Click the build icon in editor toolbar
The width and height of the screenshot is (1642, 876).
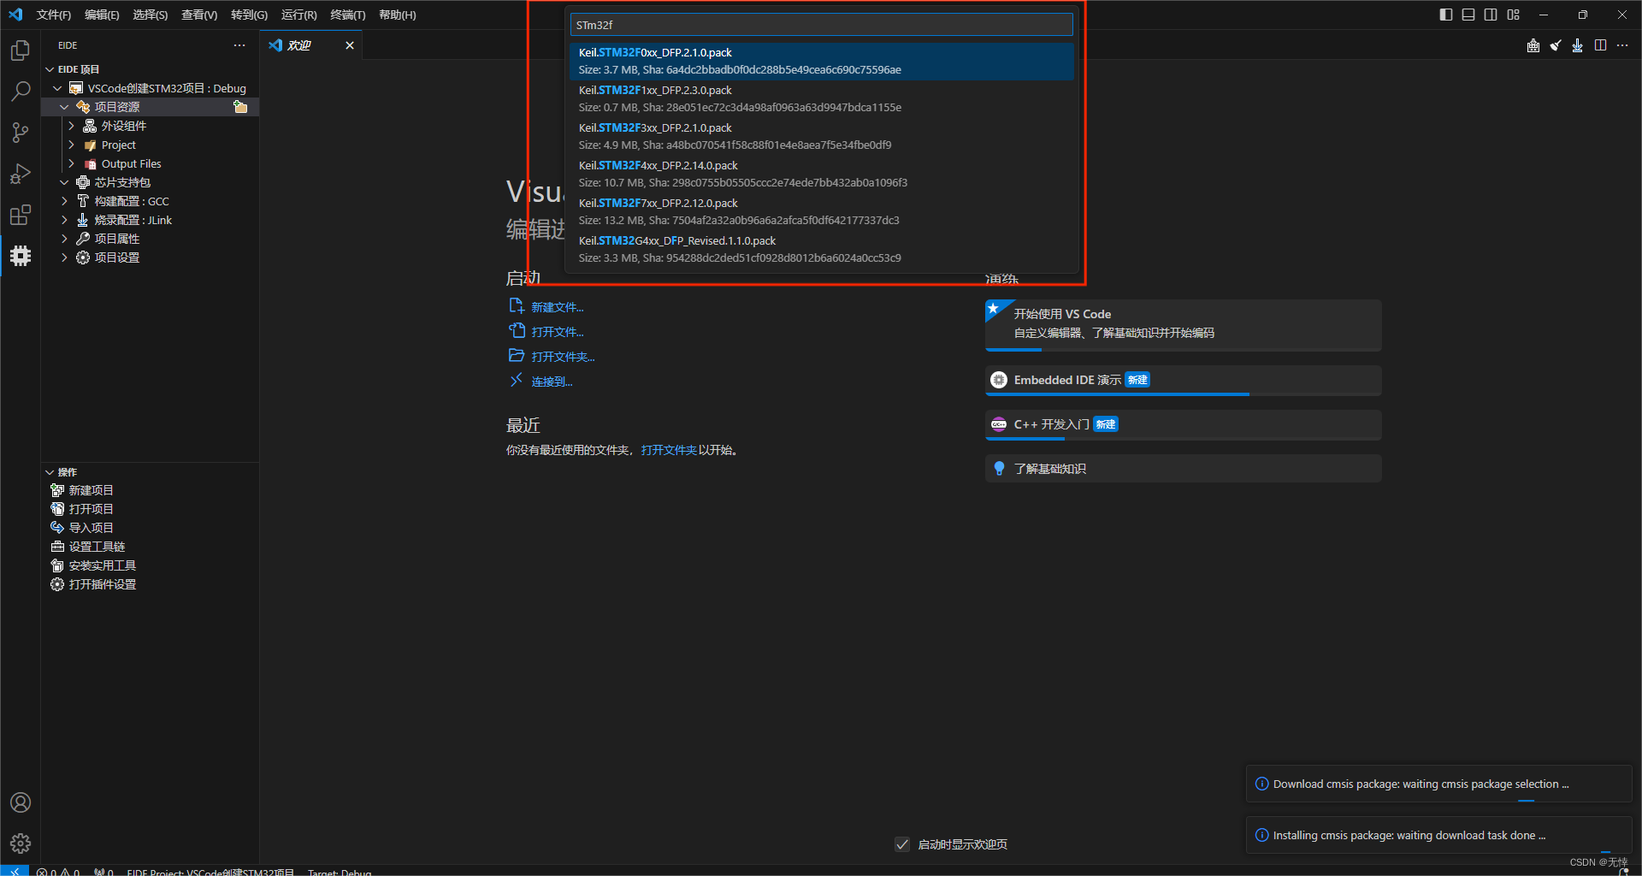pyautogui.click(x=1533, y=45)
